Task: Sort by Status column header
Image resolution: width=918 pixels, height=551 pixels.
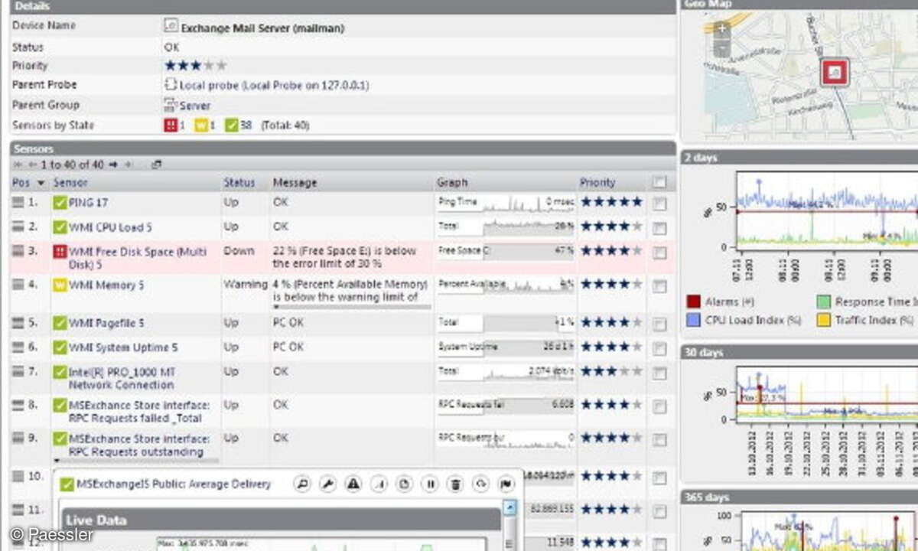Action: point(239,183)
